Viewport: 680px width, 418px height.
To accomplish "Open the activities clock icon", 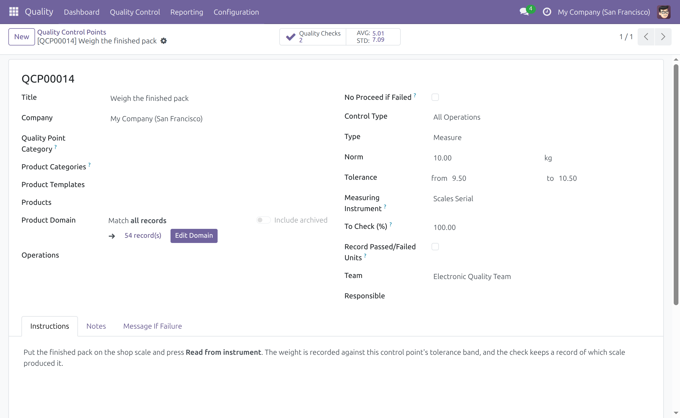I will click(547, 12).
